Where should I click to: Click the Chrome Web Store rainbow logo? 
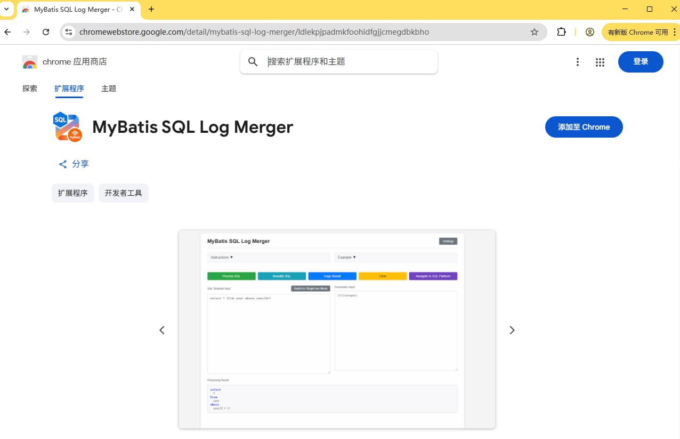click(30, 62)
